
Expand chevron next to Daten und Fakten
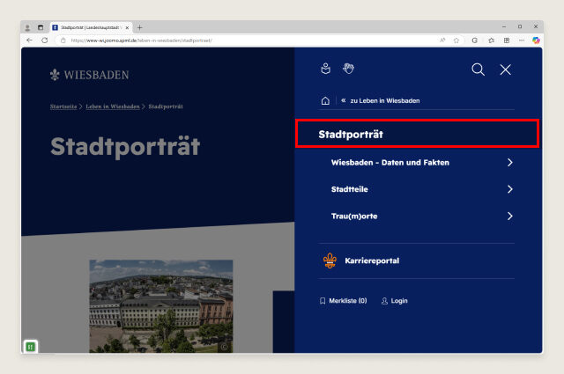coord(509,163)
